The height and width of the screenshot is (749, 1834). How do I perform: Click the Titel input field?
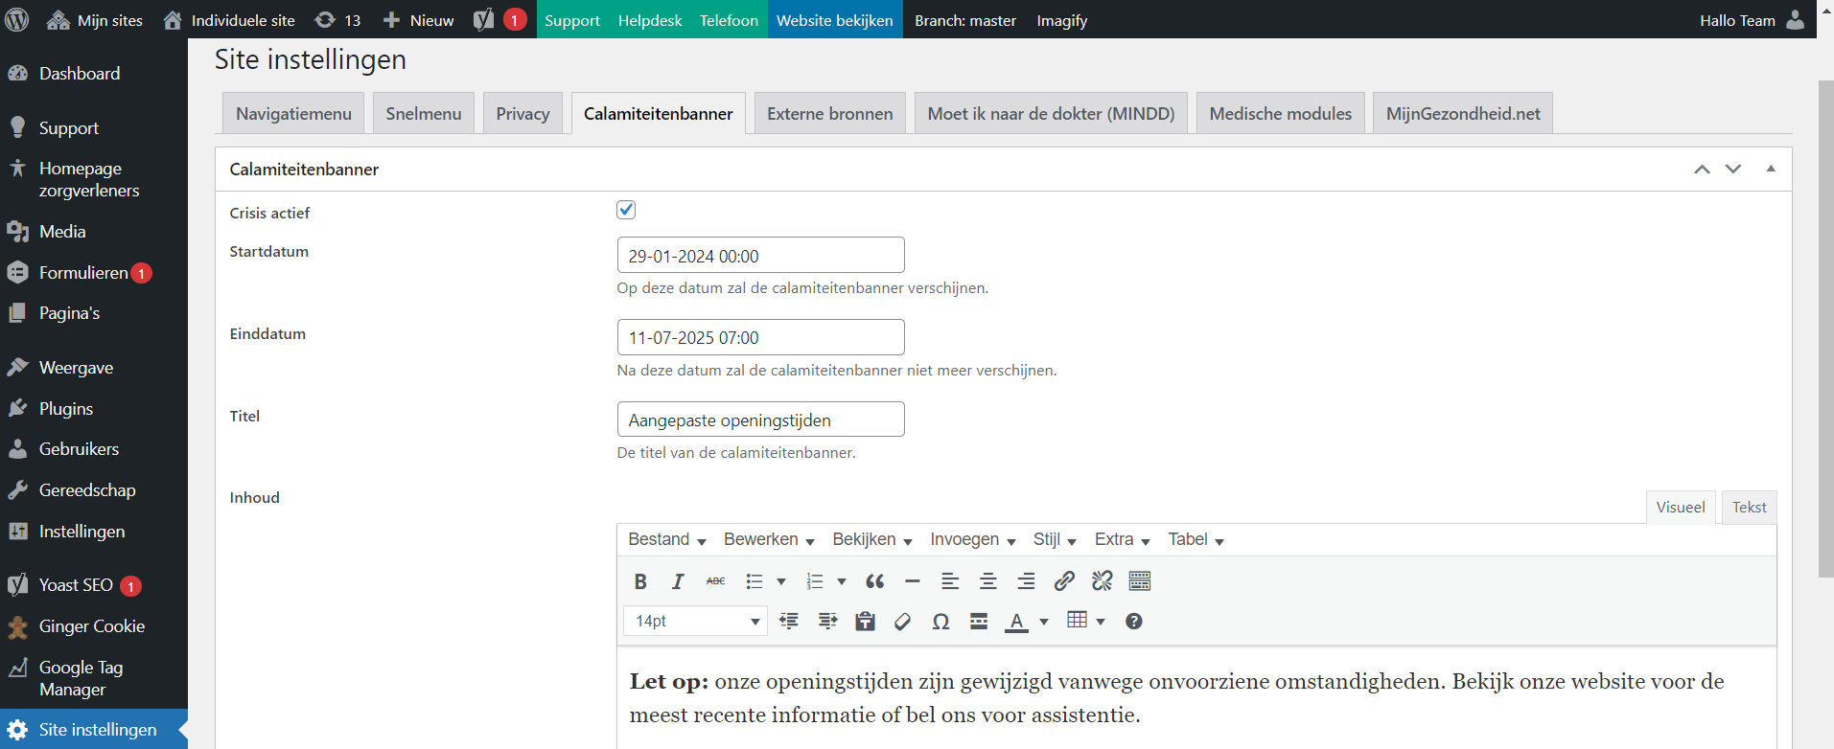[760, 420]
